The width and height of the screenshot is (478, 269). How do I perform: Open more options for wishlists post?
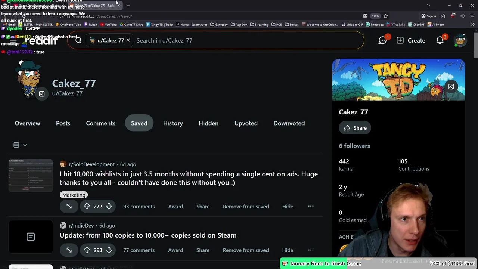click(311, 206)
